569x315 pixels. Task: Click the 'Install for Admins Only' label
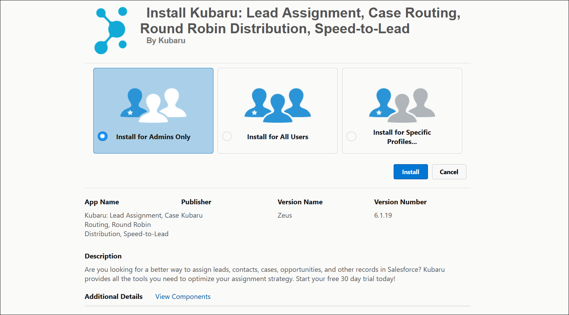153,137
